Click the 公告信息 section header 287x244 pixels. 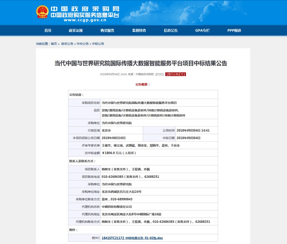pos(143,95)
